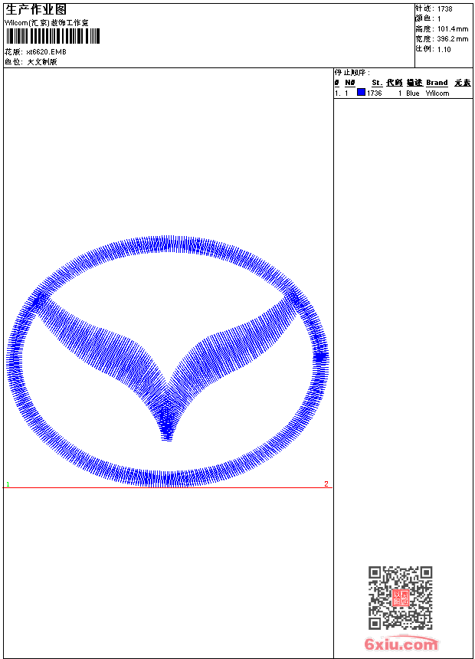475x659 pixels.
Task: Click the 1736 stitch cell
Action: 374,93
